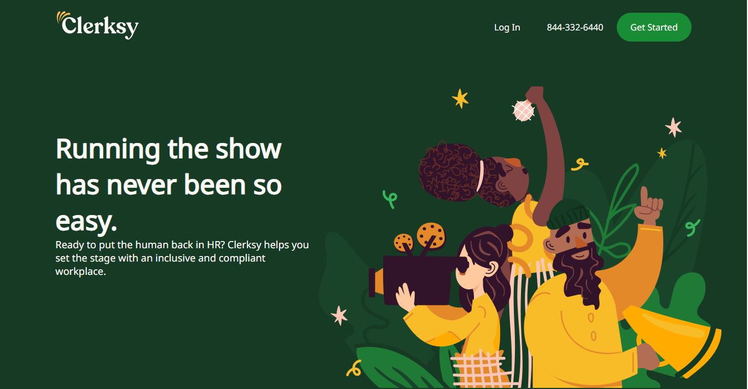The width and height of the screenshot is (748, 389).
Task: Click the yellow star near the microphone
Action: coord(460,99)
